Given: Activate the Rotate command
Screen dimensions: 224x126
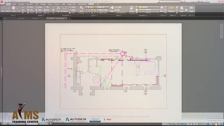Looking at the screenshot, I should pos(39,7).
